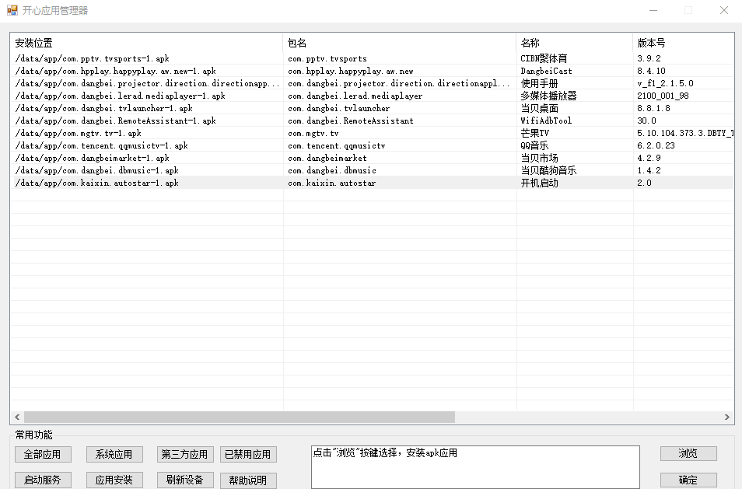742x489 pixels.
Task: Show all apps with 全部应用 button
Action: tap(43, 455)
